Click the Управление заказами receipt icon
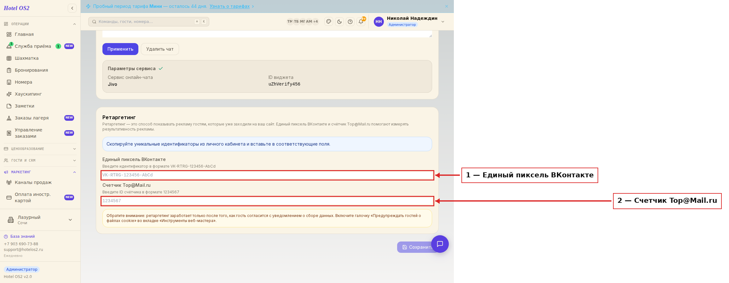Image resolution: width=729 pixels, height=283 pixels. (x=9, y=133)
